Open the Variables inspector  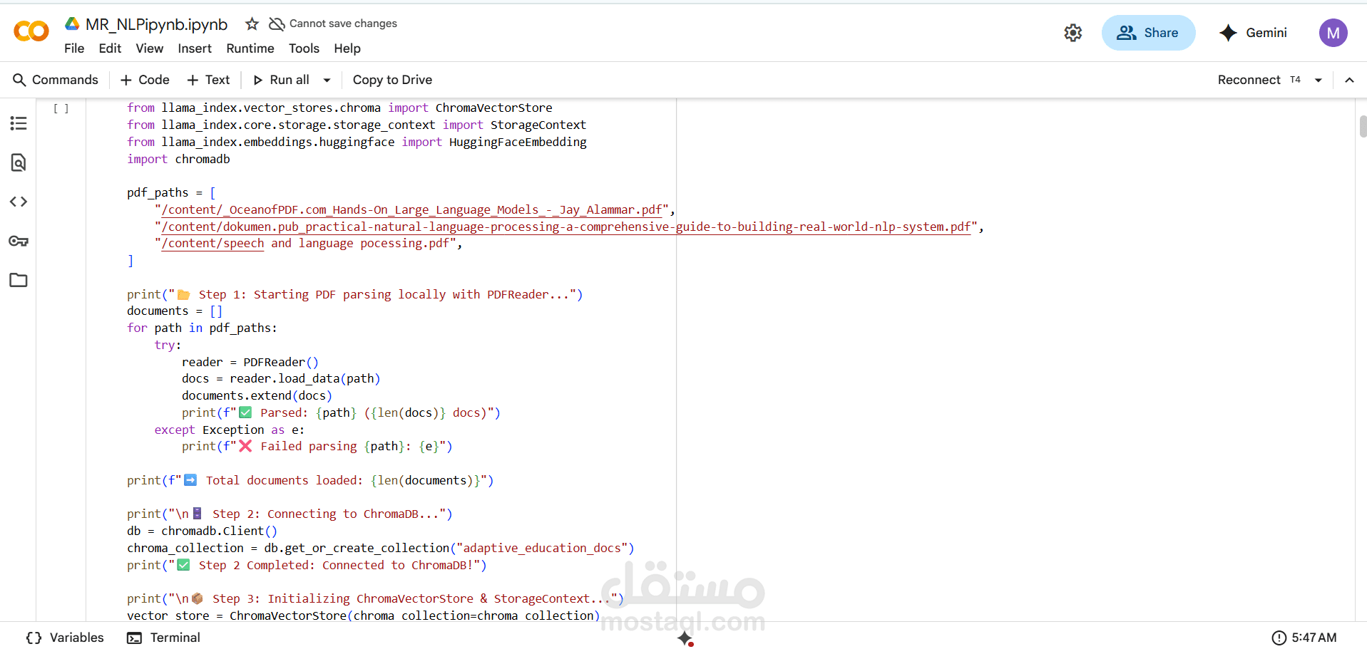(65, 638)
